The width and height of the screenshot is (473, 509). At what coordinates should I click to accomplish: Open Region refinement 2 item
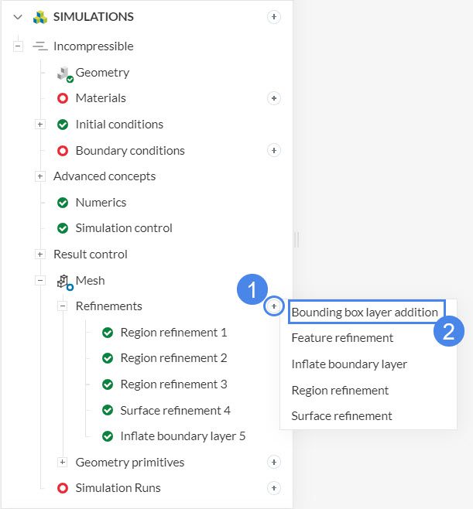[x=173, y=358]
